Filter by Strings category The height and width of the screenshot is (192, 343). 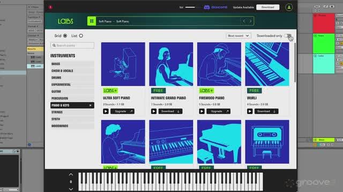[x=72, y=112]
